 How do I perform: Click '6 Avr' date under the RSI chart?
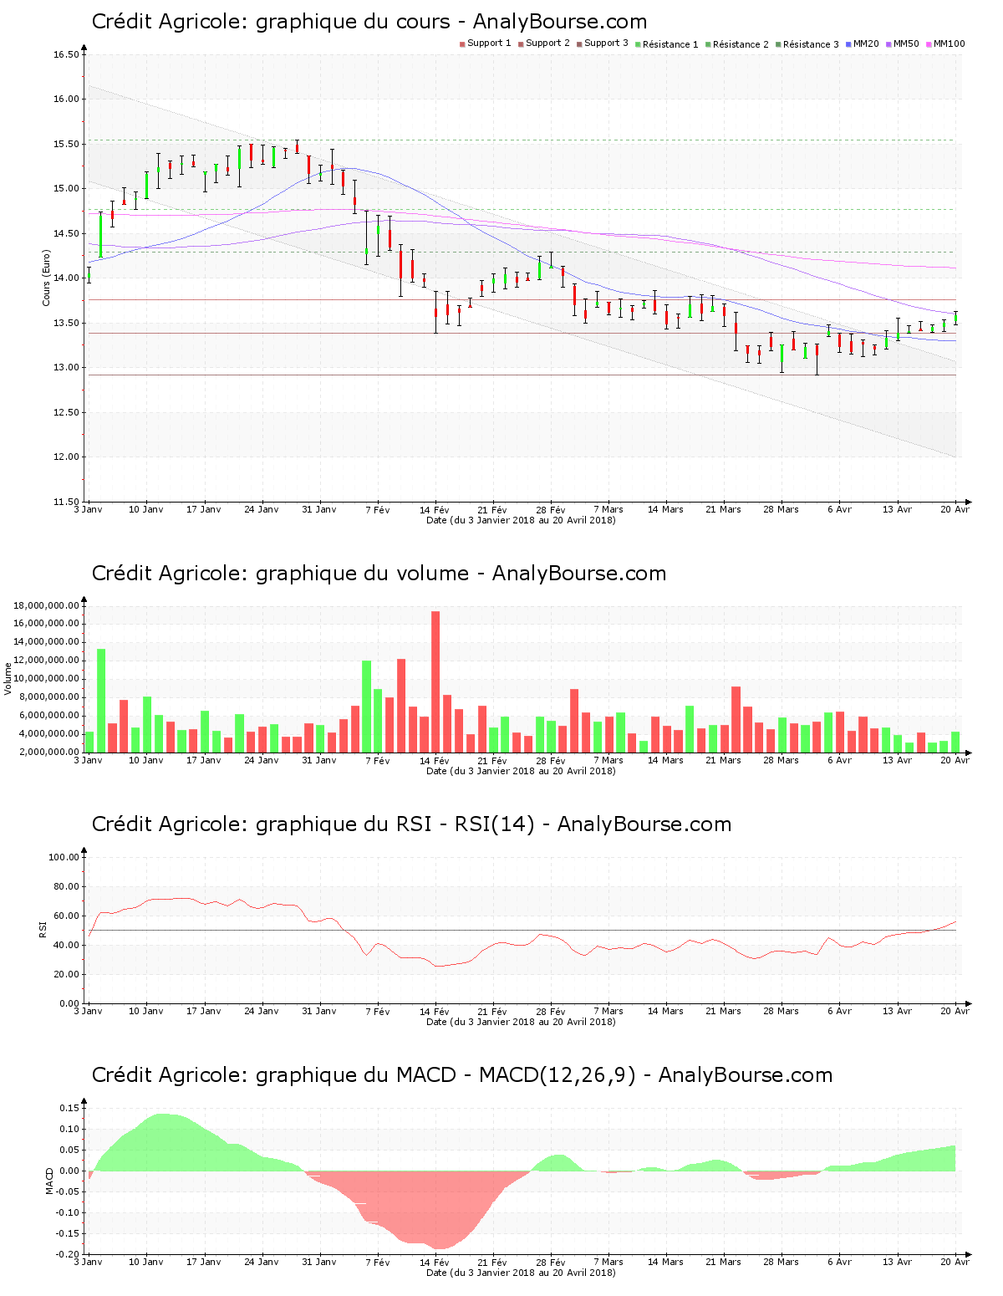click(839, 1011)
